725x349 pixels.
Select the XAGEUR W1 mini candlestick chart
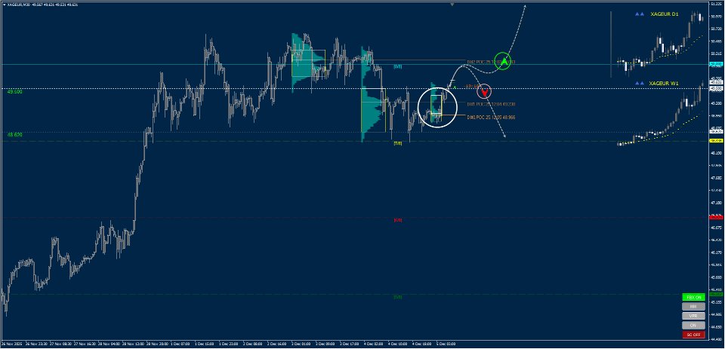point(660,115)
